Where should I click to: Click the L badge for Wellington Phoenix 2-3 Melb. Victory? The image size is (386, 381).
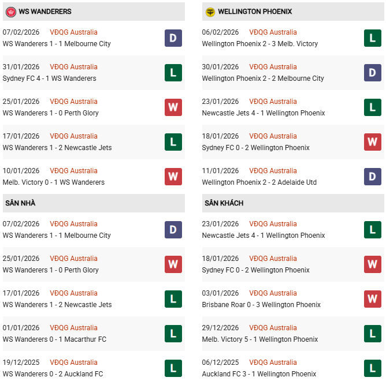(373, 38)
